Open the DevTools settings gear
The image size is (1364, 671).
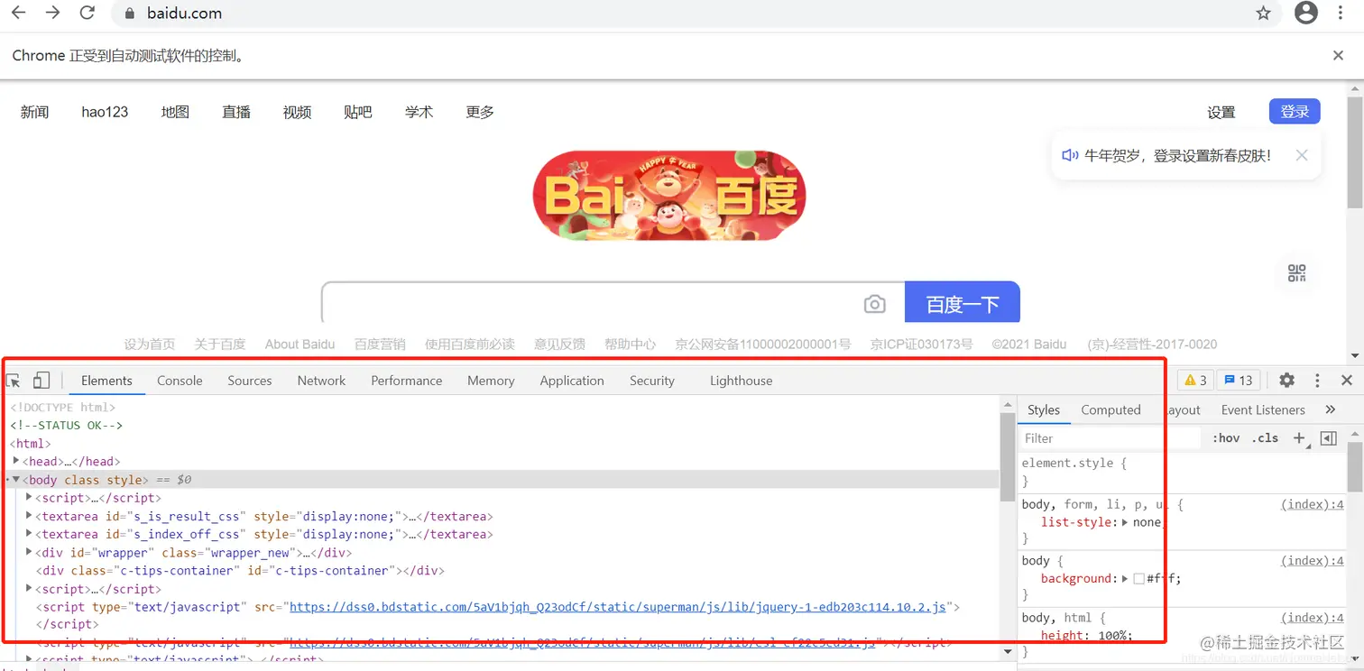1286,380
